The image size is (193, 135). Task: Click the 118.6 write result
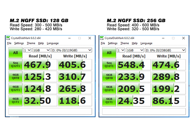click(x=75, y=101)
